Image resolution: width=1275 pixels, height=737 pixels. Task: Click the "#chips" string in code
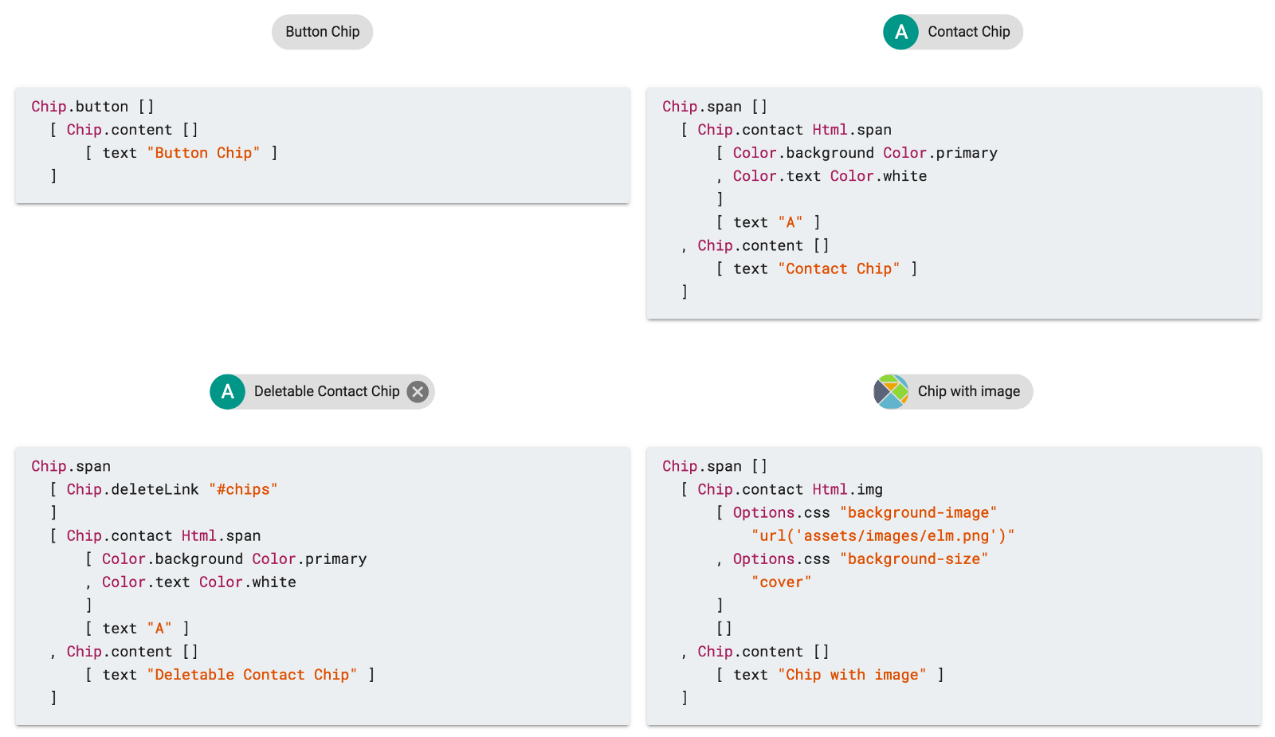pos(243,489)
